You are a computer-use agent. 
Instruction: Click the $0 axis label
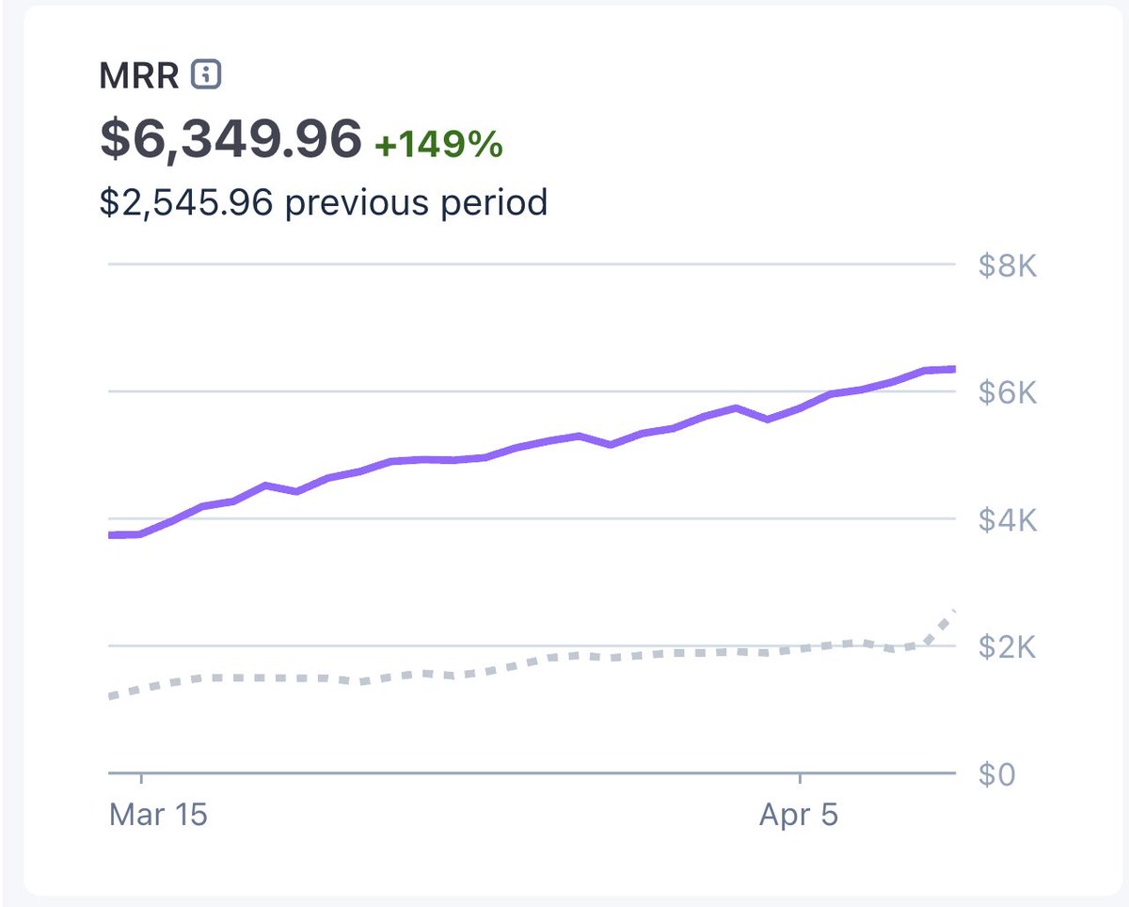tap(999, 774)
